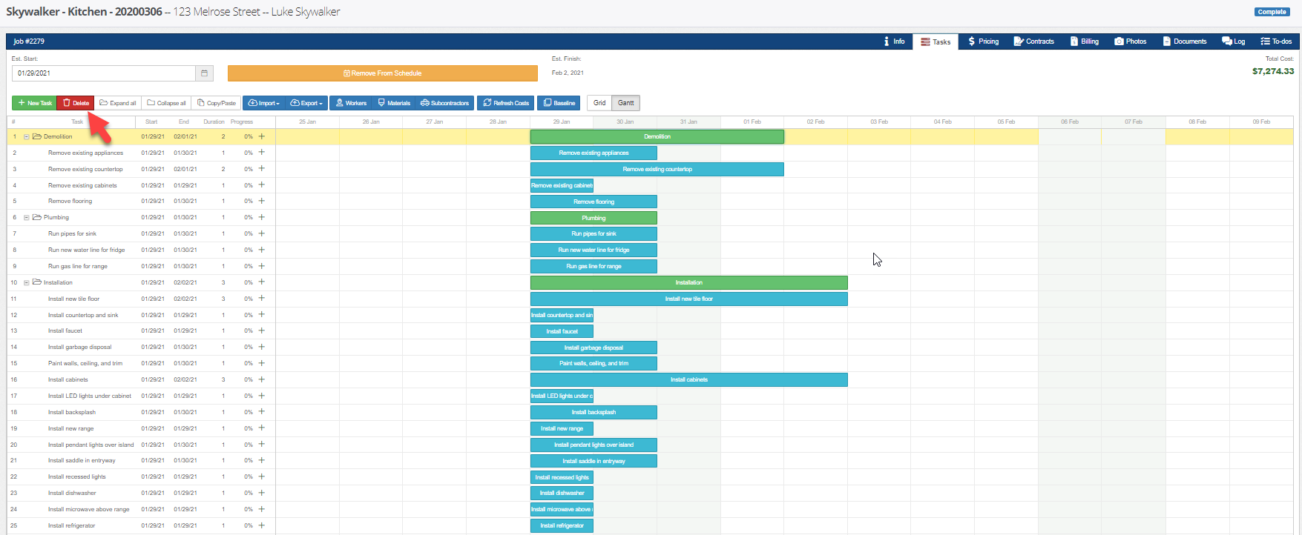The image size is (1302, 535).
Task: Collapse the Plumbing task group
Action: 27,218
